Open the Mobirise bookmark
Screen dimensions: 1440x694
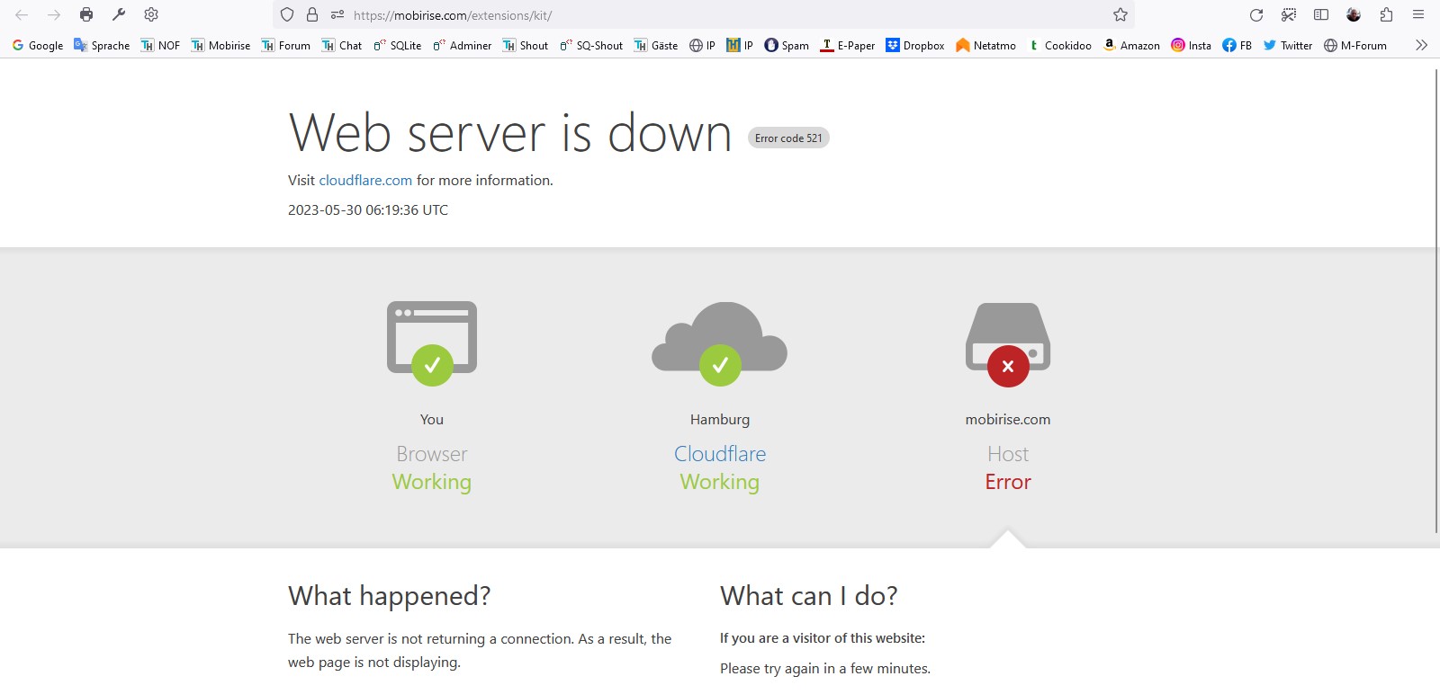point(220,45)
